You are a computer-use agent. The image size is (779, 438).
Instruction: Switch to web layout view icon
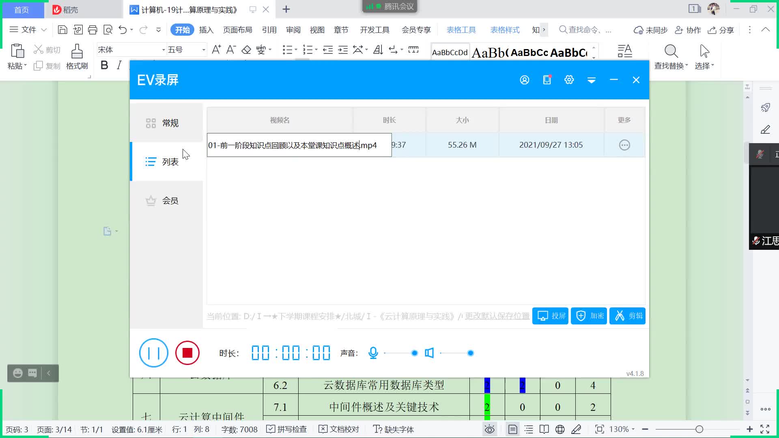click(x=560, y=429)
